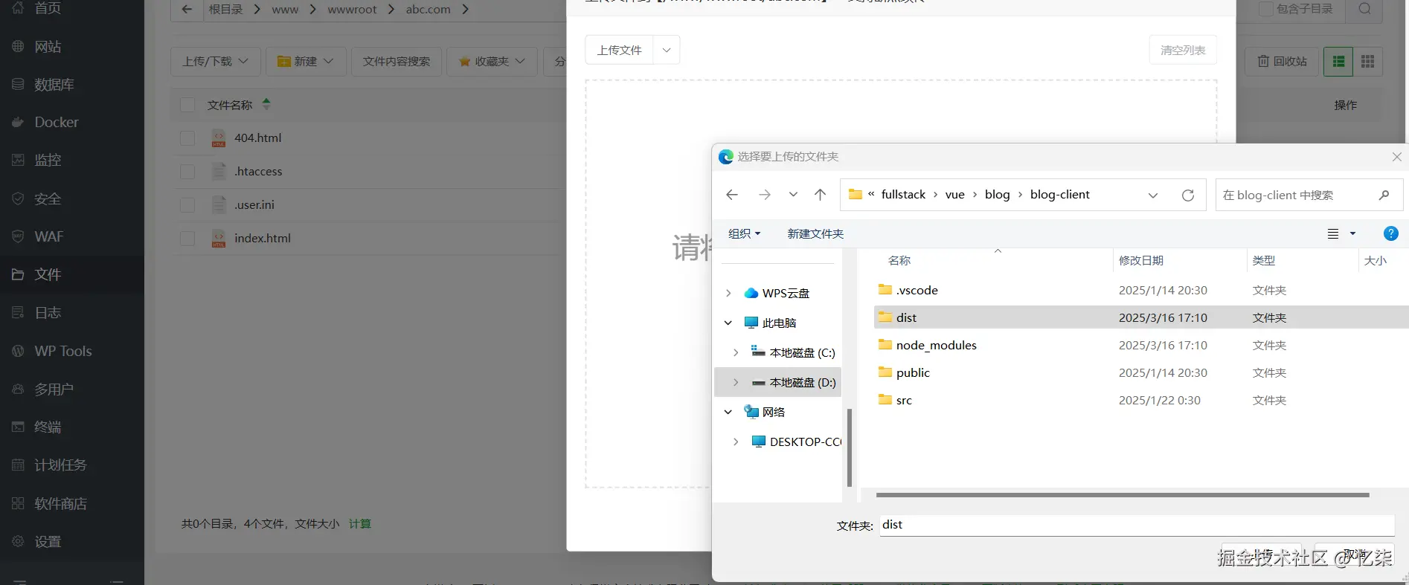Click the horizontal scrollbar in file list
The image size is (1409, 585).
pyautogui.click(x=1123, y=494)
